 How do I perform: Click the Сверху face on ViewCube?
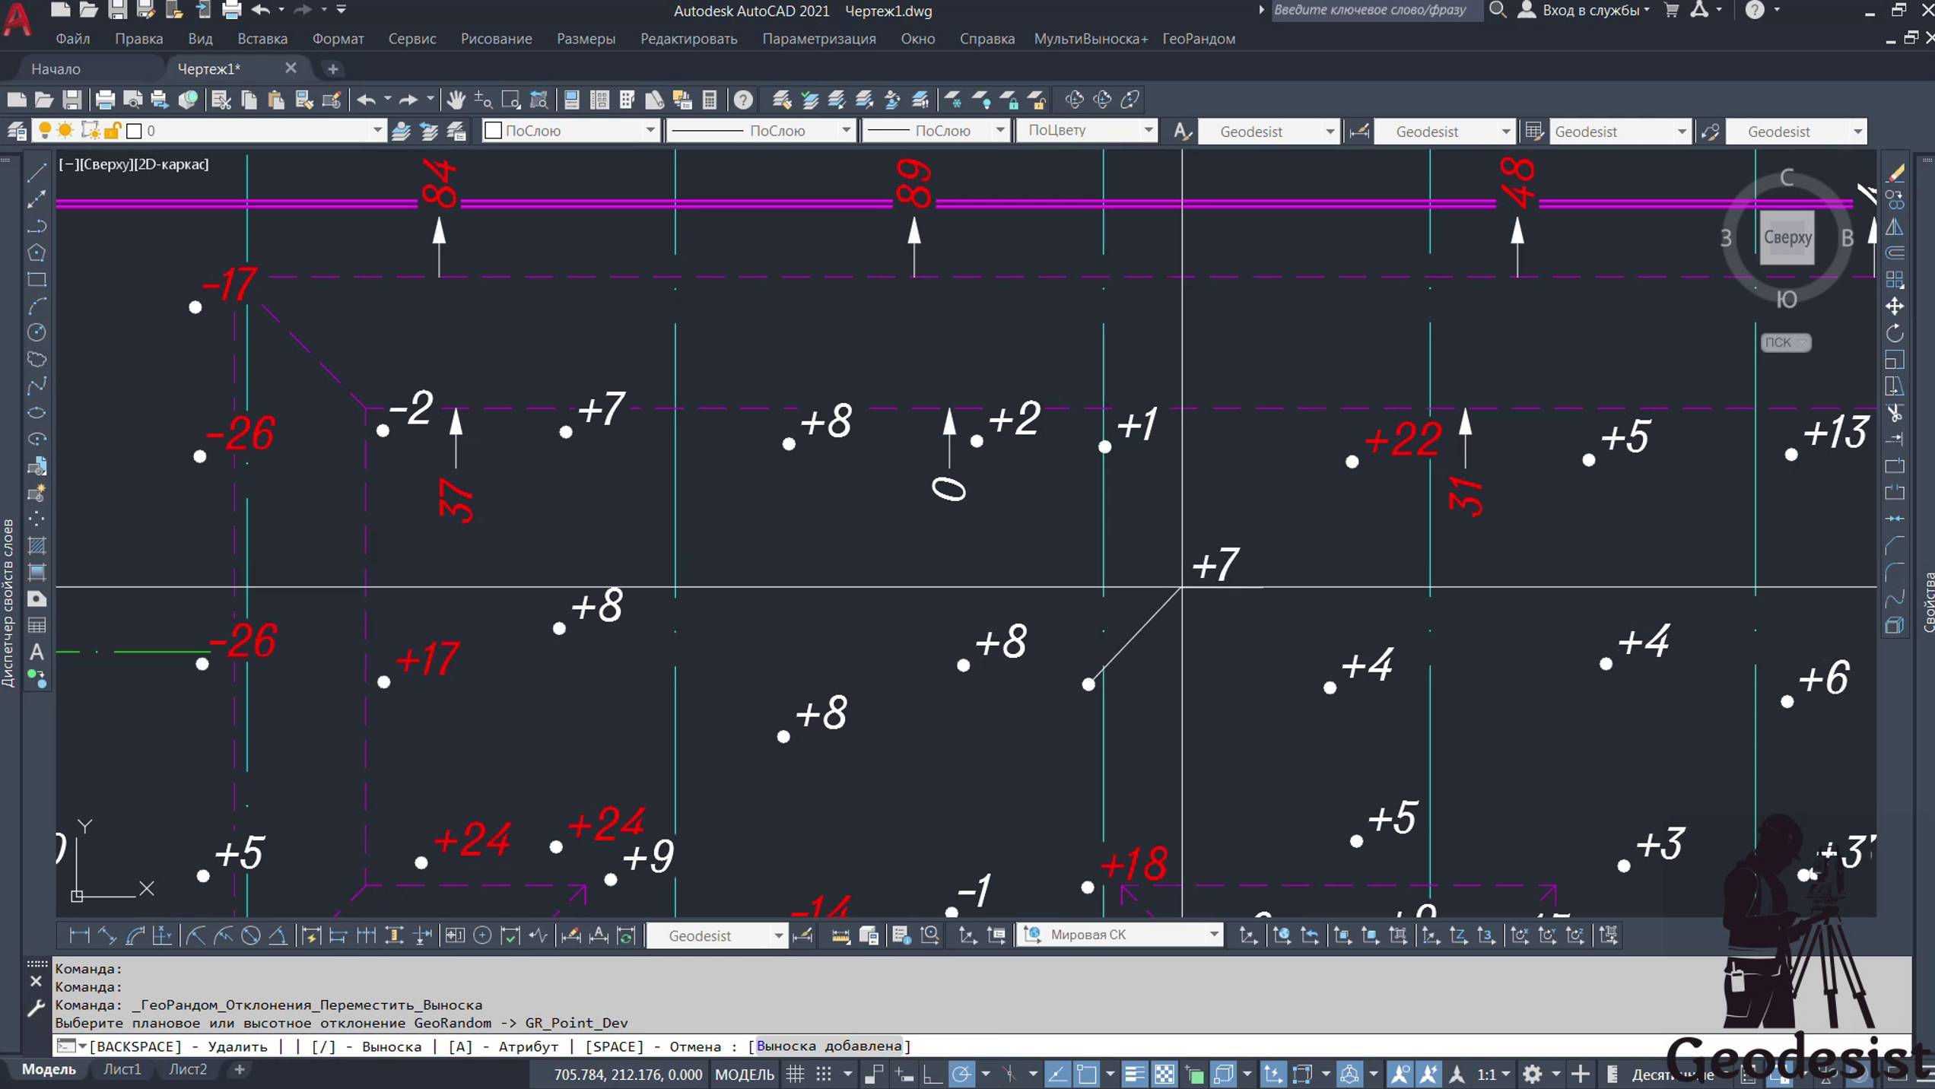click(1787, 237)
